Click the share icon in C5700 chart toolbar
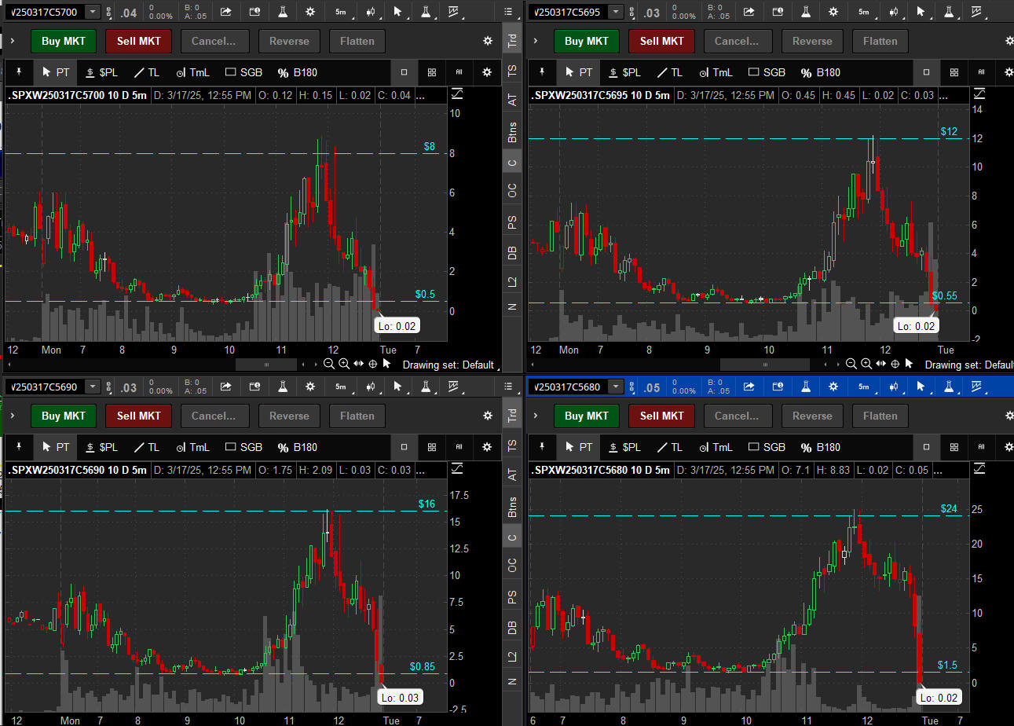Viewport: 1014px width, 726px height. coord(226,12)
